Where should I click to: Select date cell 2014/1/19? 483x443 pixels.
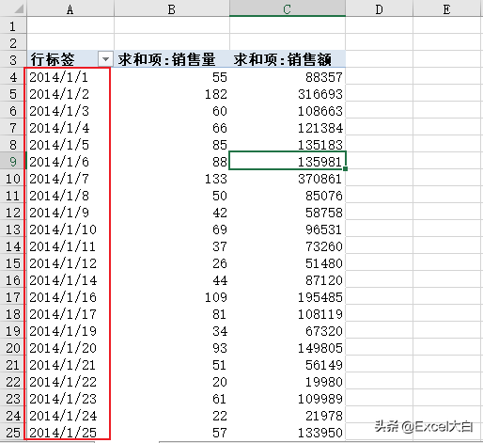pos(70,331)
